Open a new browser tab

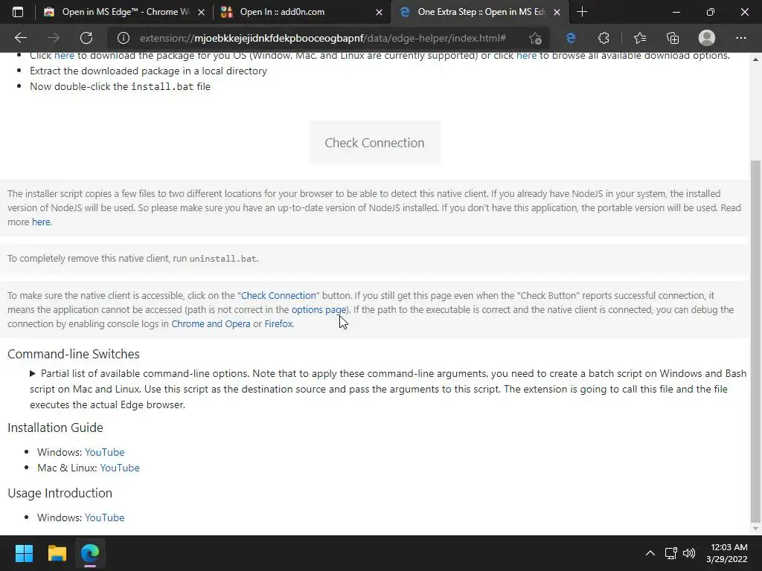pos(582,12)
